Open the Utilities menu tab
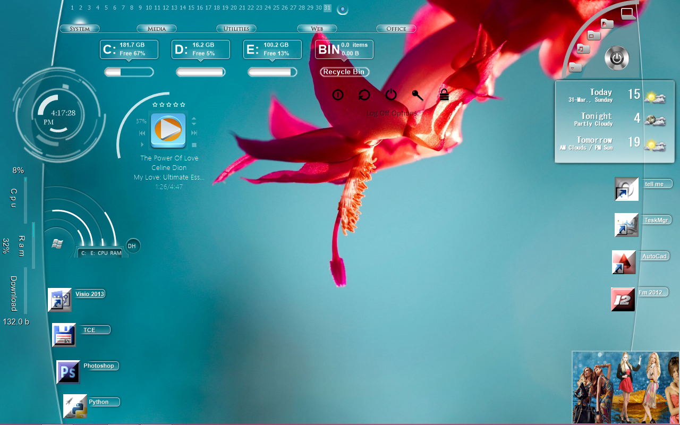This screenshot has height=425, width=680. [x=236, y=29]
